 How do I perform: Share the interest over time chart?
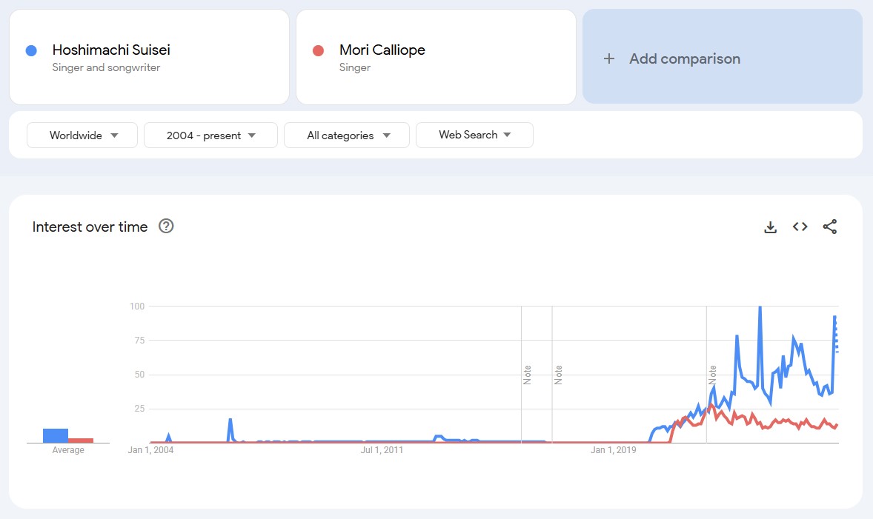(x=829, y=227)
